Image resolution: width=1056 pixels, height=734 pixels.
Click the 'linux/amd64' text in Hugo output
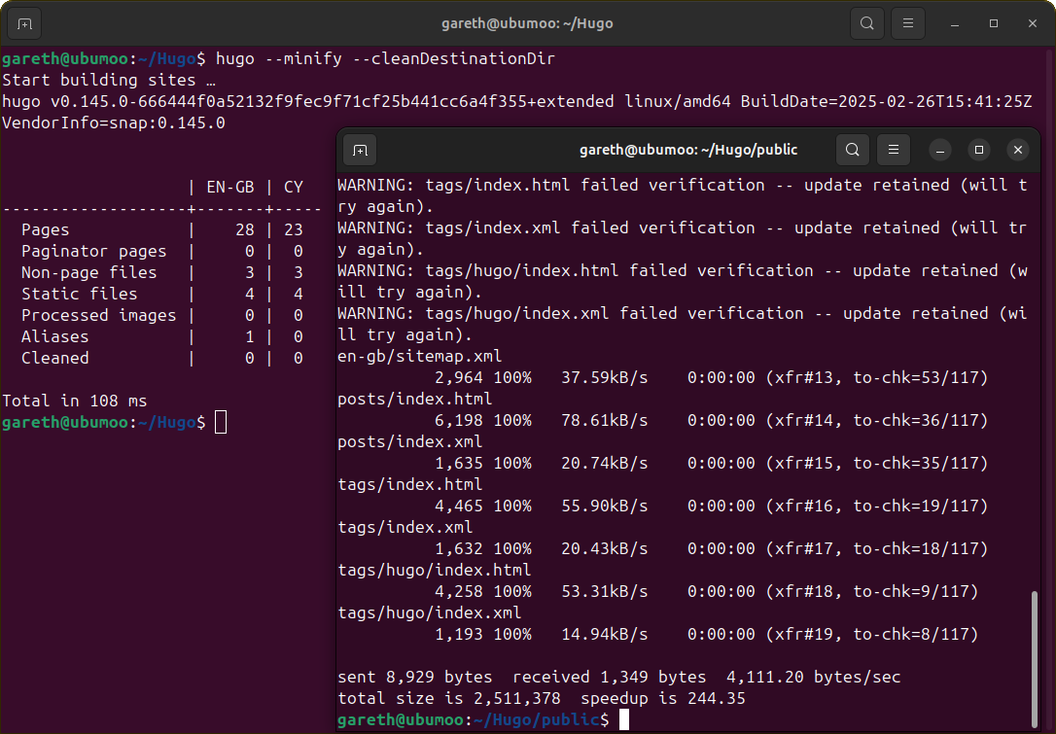point(678,102)
